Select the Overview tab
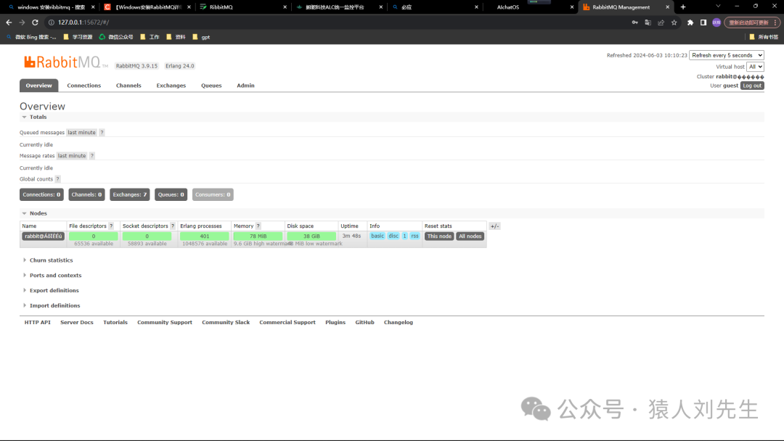Screen dimensions: 784x441 click(x=39, y=86)
